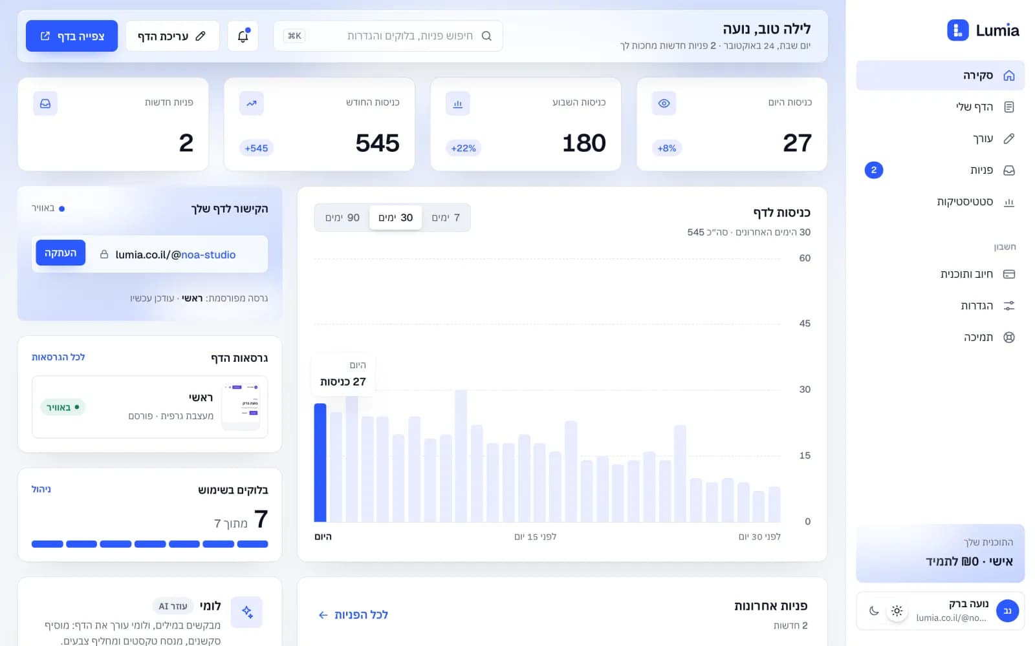Switch to dark theme with moon icon

874,610
